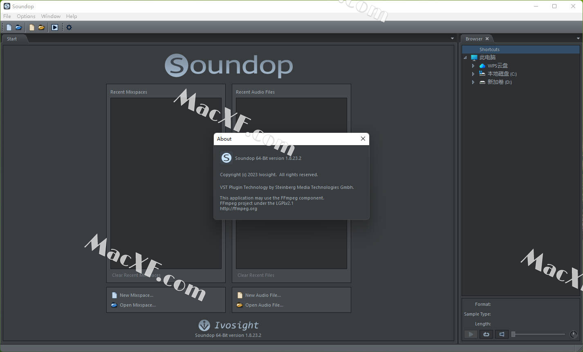Click the version text under the Ivosight logo
This screenshot has height=352, width=583.
[228, 335]
